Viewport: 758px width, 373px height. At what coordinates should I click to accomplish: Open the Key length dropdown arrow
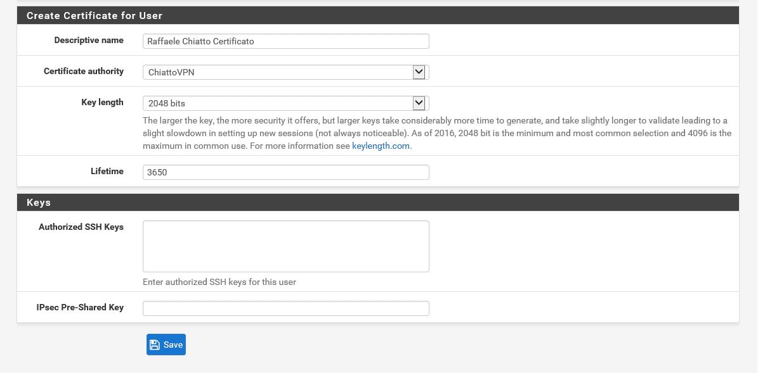[419, 103]
